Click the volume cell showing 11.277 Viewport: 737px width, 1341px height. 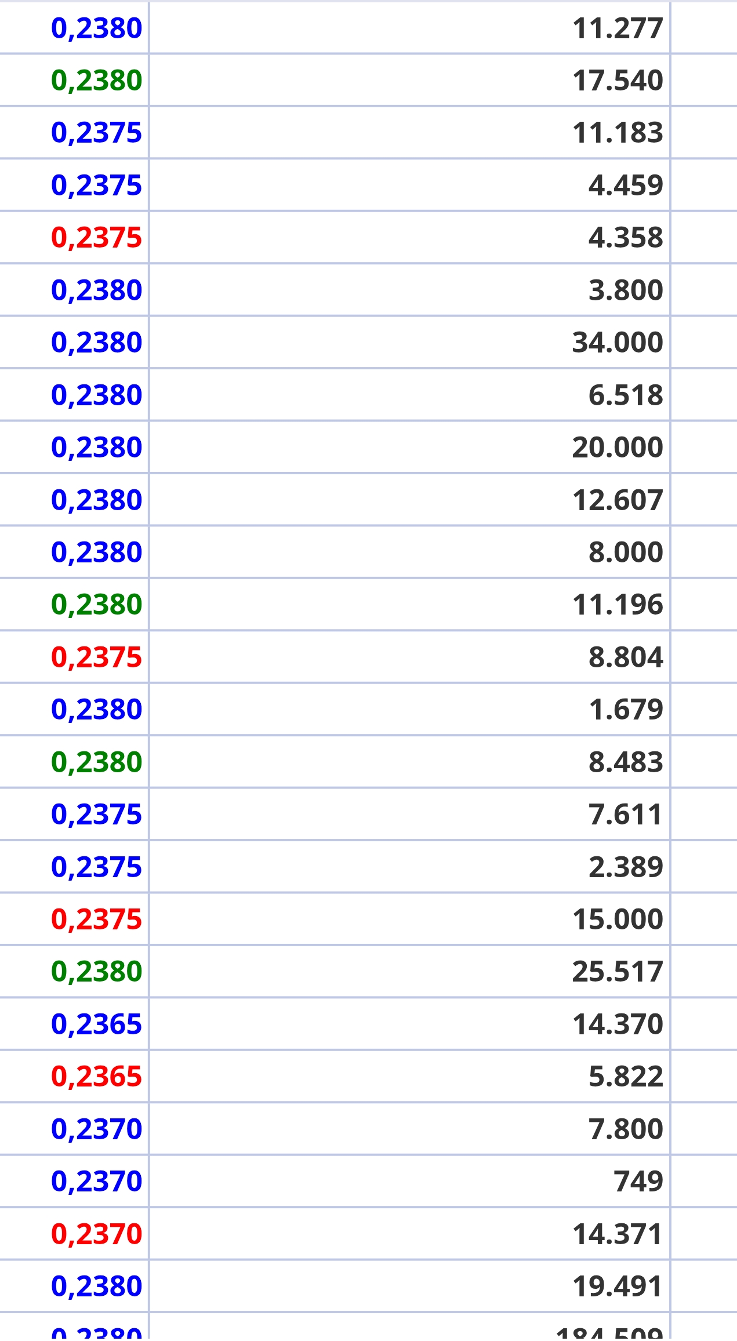click(617, 28)
